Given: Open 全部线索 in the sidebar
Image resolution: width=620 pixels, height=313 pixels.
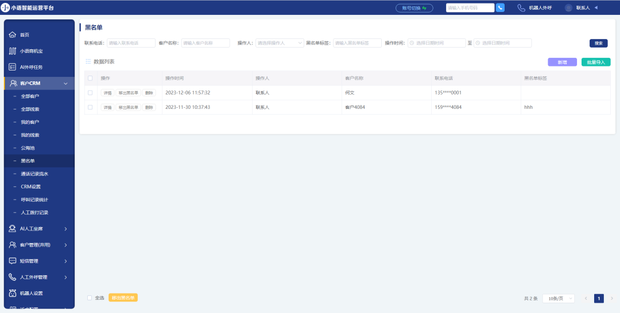Looking at the screenshot, I should 30,109.
